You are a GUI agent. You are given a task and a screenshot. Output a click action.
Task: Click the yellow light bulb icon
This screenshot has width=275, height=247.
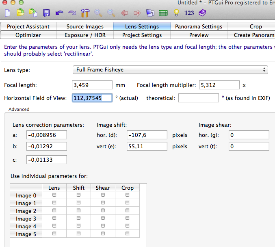coord(176,13)
